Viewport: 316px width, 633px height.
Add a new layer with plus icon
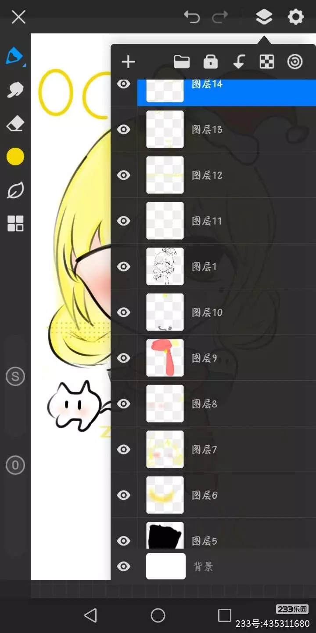pos(128,62)
